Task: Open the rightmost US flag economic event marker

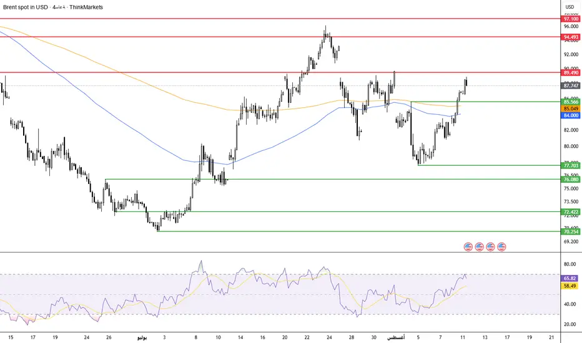Action: pos(501,246)
